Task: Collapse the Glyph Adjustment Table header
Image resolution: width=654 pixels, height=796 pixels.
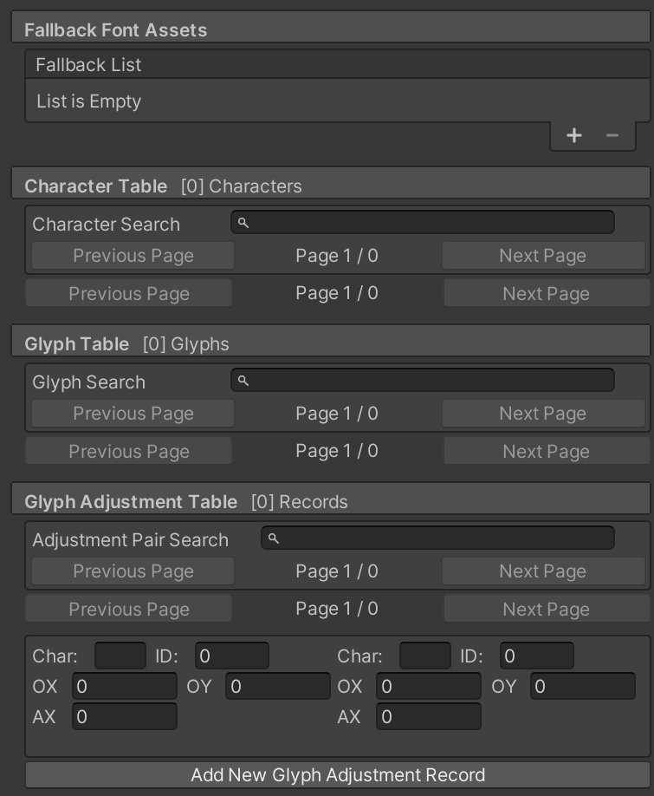Action: pyautogui.click(x=331, y=501)
